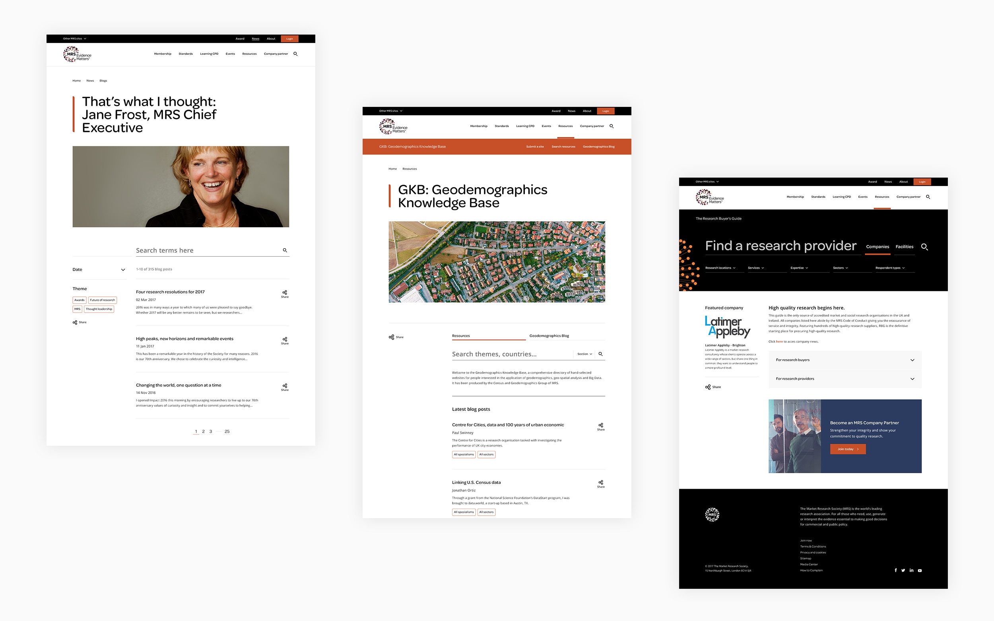Viewport: 994px width, 621px height.
Task: Click aerial town photograph on GKB page
Action: tap(496, 262)
